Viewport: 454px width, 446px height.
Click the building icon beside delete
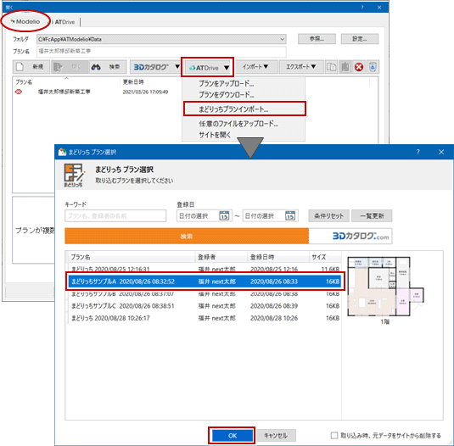click(345, 67)
